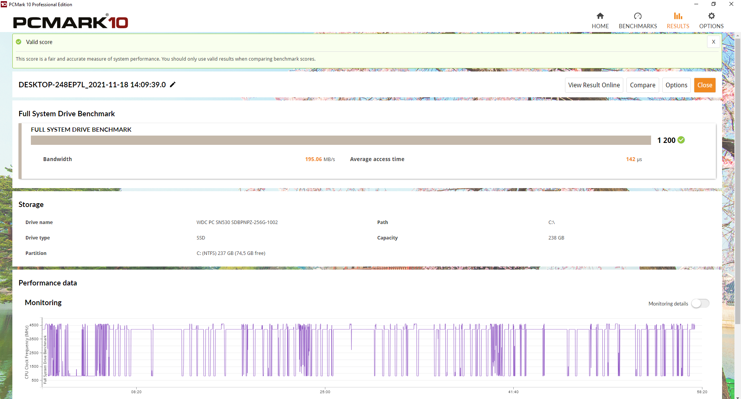Open the Results bar chart icon
Viewport: 741px width, 399px height.
[678, 16]
